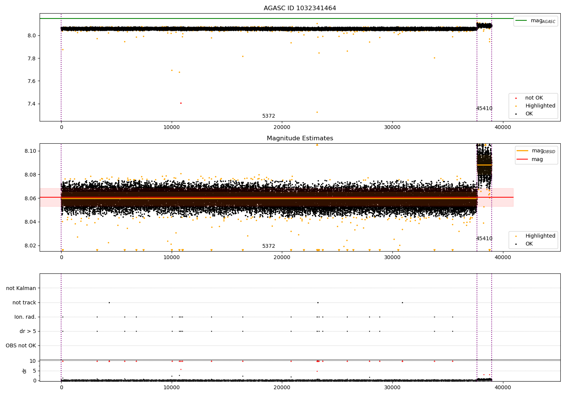Click the Magnitude Estimates plot title
This screenshot has height=396, width=566.
(x=300, y=138)
